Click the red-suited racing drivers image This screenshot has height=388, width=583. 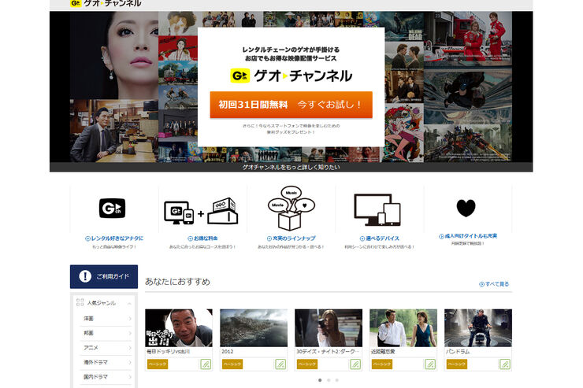coord(468,39)
